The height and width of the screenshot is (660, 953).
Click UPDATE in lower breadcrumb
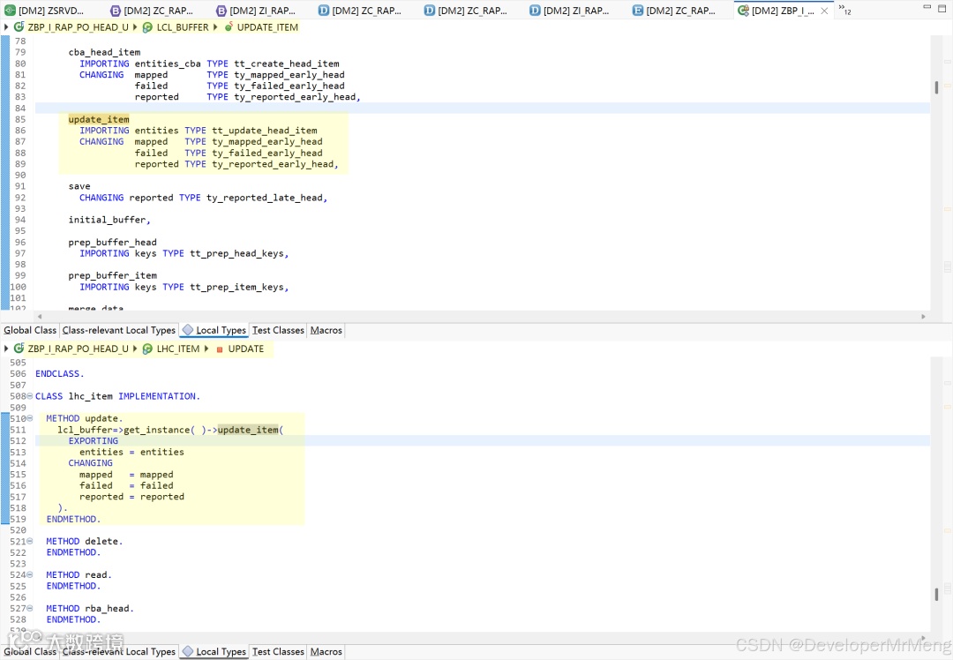click(x=246, y=349)
